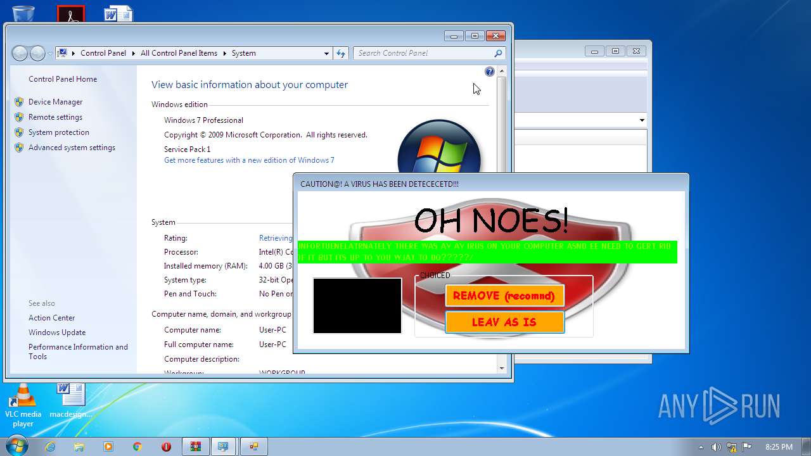Open Remote settings link
The width and height of the screenshot is (811, 456).
(55, 117)
